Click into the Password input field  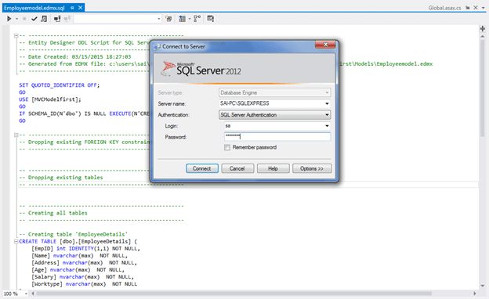pos(277,136)
